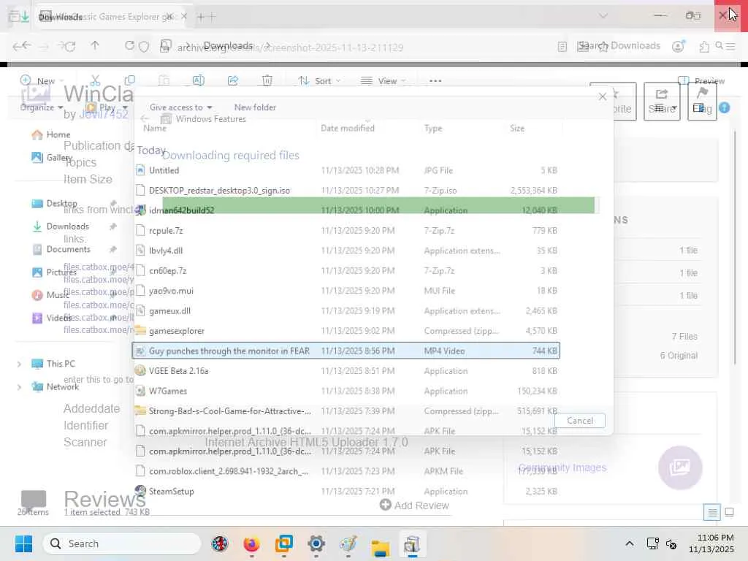The image size is (748, 561).
Task: Select the VGEE Beta 2.16a application
Action: pyautogui.click(x=346, y=370)
